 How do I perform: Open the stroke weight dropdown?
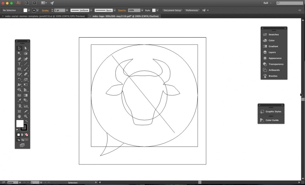pyautogui.click(x=67, y=10)
